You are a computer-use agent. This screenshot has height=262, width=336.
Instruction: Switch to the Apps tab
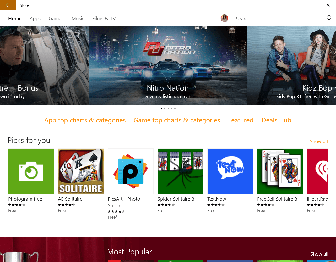click(35, 19)
